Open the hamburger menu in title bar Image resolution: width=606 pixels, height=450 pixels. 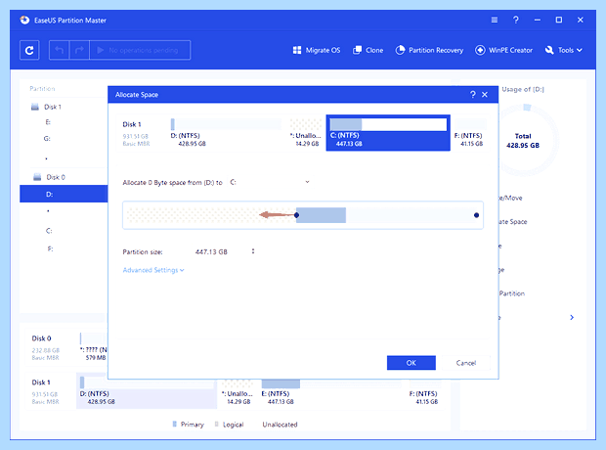[x=495, y=20]
